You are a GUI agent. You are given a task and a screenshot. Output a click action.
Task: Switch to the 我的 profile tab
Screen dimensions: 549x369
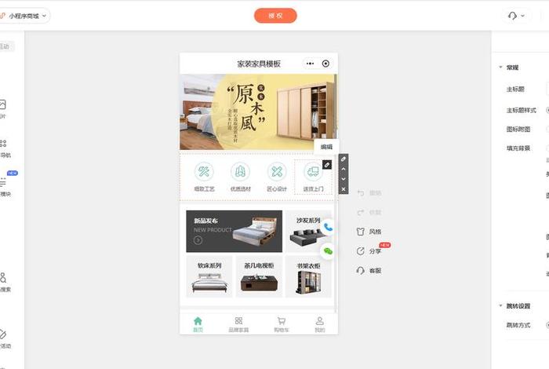(x=320, y=324)
